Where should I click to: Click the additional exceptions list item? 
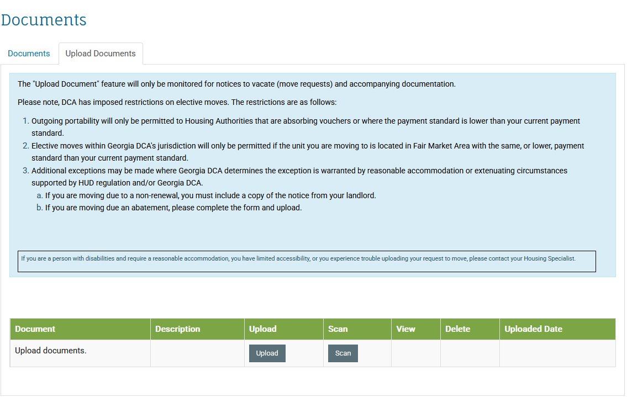click(299, 177)
